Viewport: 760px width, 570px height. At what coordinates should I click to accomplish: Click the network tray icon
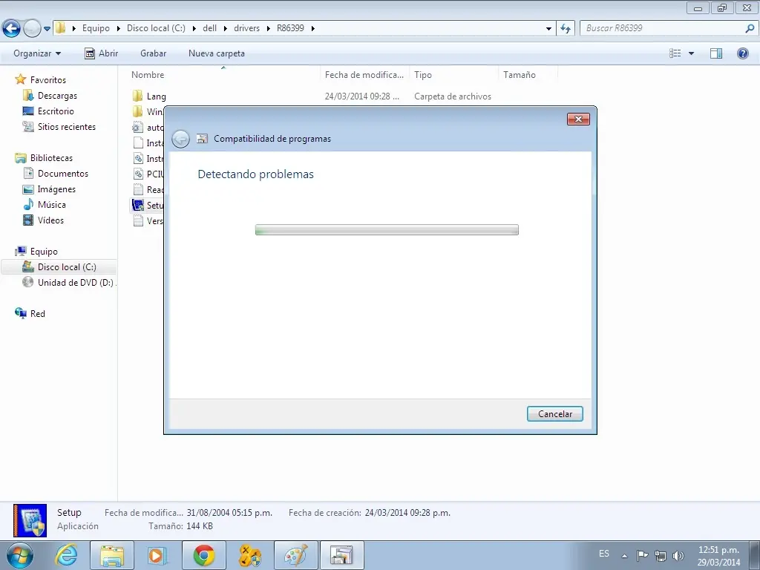660,555
